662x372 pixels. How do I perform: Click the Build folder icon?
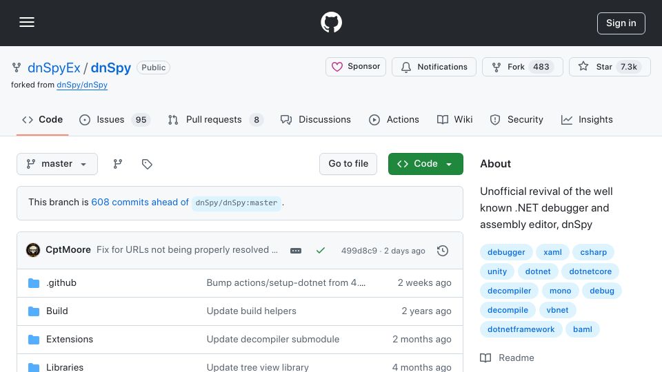34,311
